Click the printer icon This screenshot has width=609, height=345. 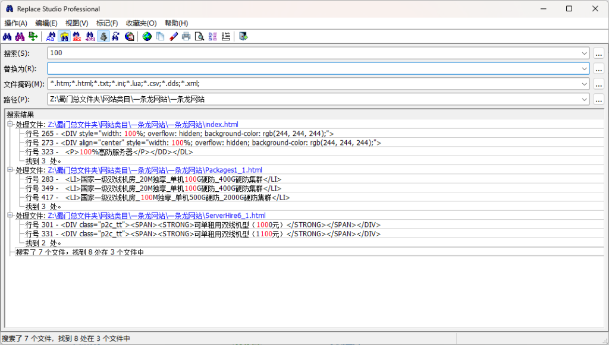186,36
